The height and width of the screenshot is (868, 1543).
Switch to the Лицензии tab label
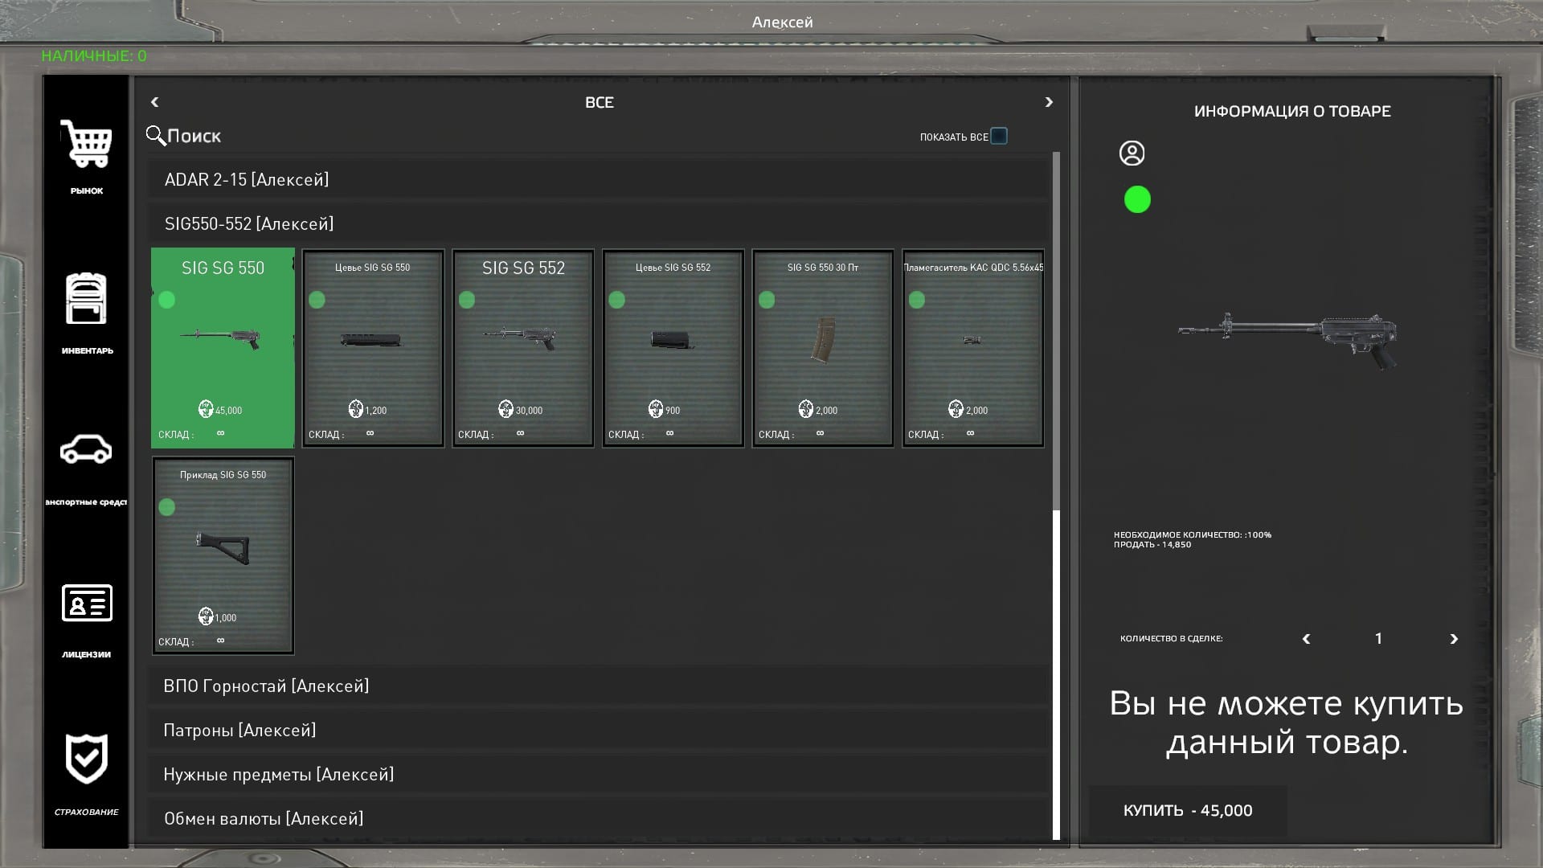click(x=86, y=654)
